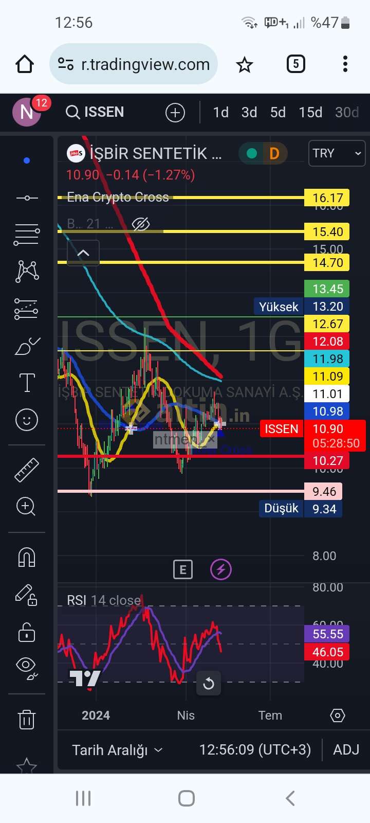Screen dimensions: 370x823
Task: Toggle magnet mode
Action: coord(27,557)
